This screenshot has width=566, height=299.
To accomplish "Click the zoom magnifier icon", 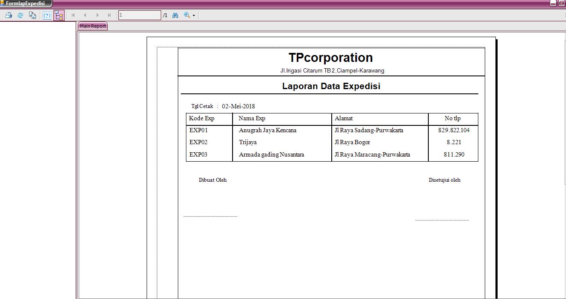I will point(187,15).
